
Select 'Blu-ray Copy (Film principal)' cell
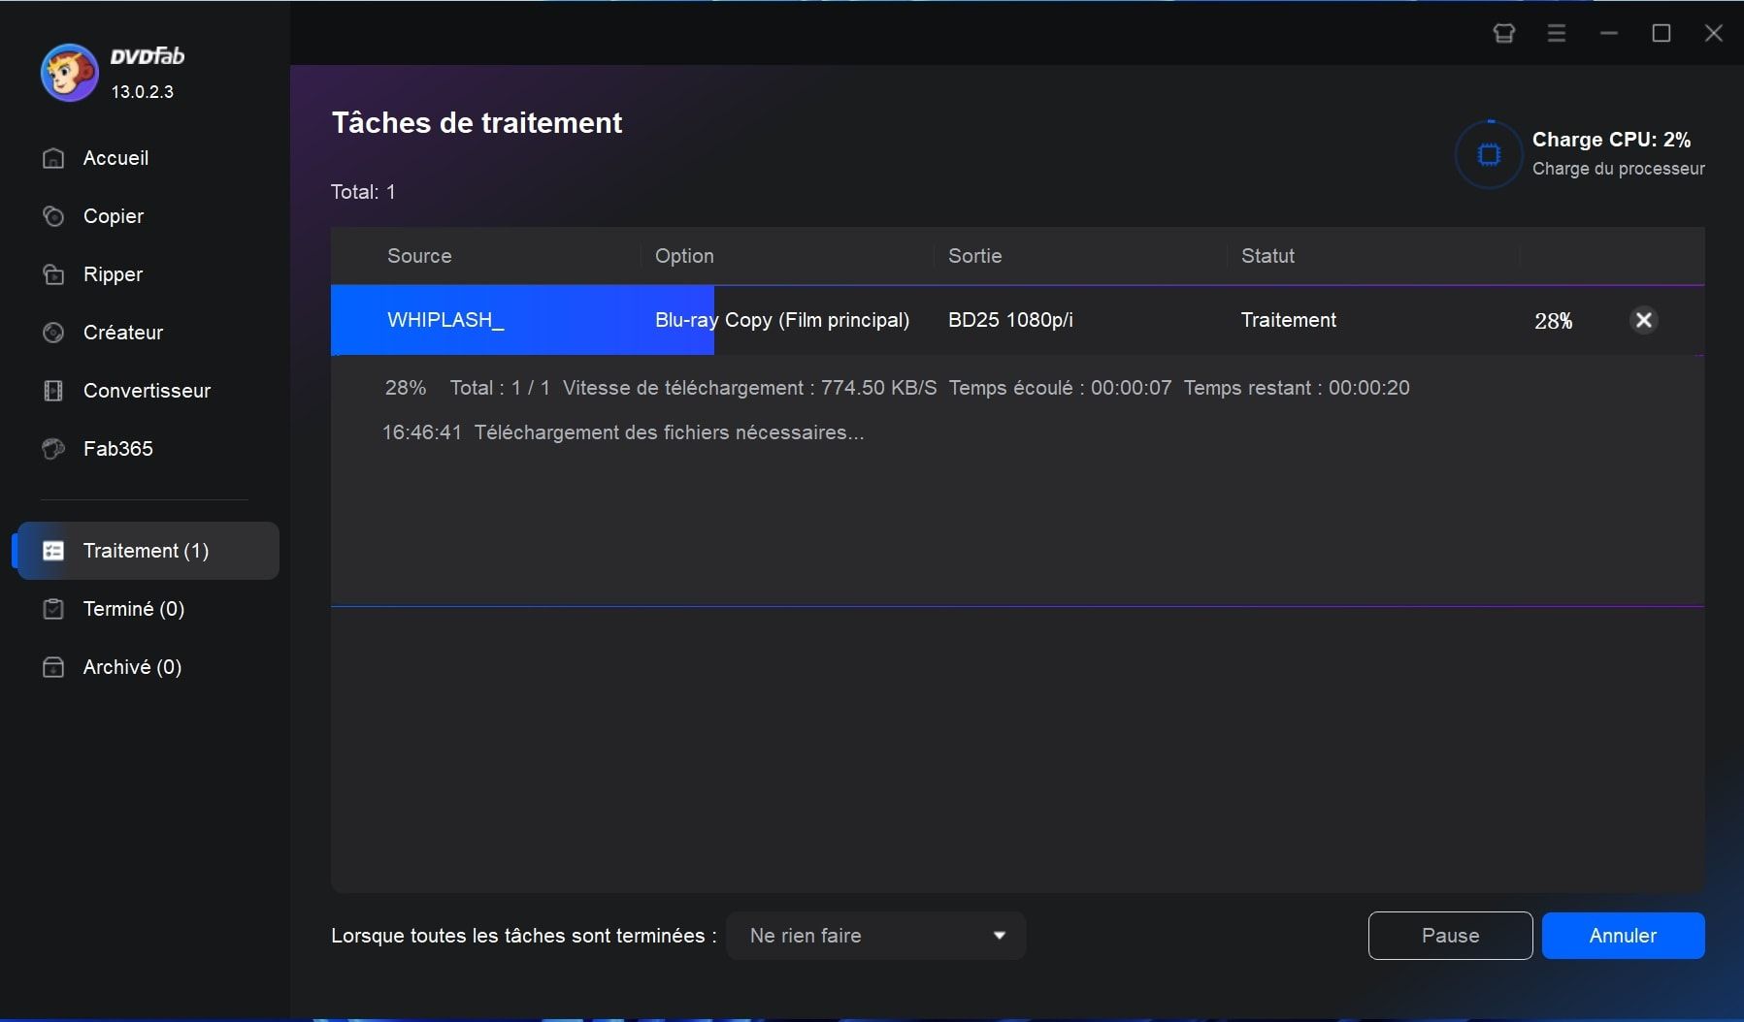[782, 320]
